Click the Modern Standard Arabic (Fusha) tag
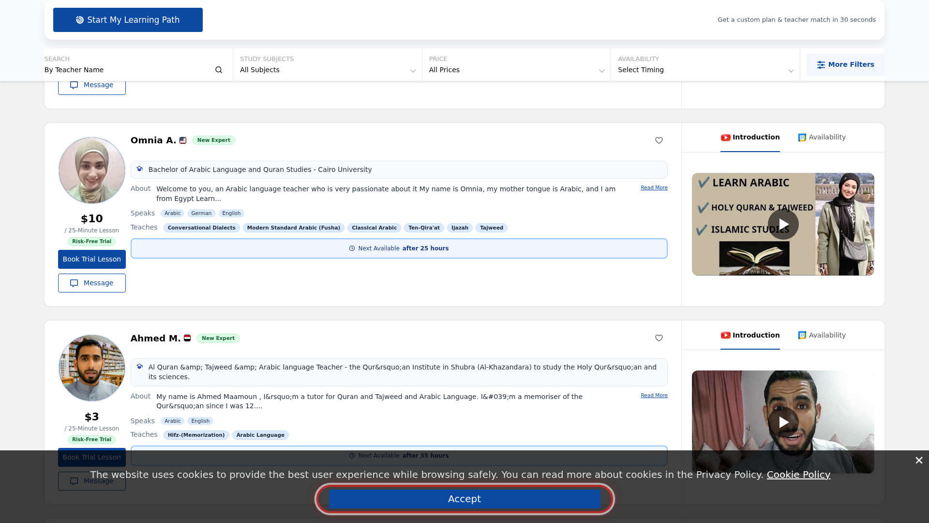Screen dimensions: 929x523 [294, 228]
